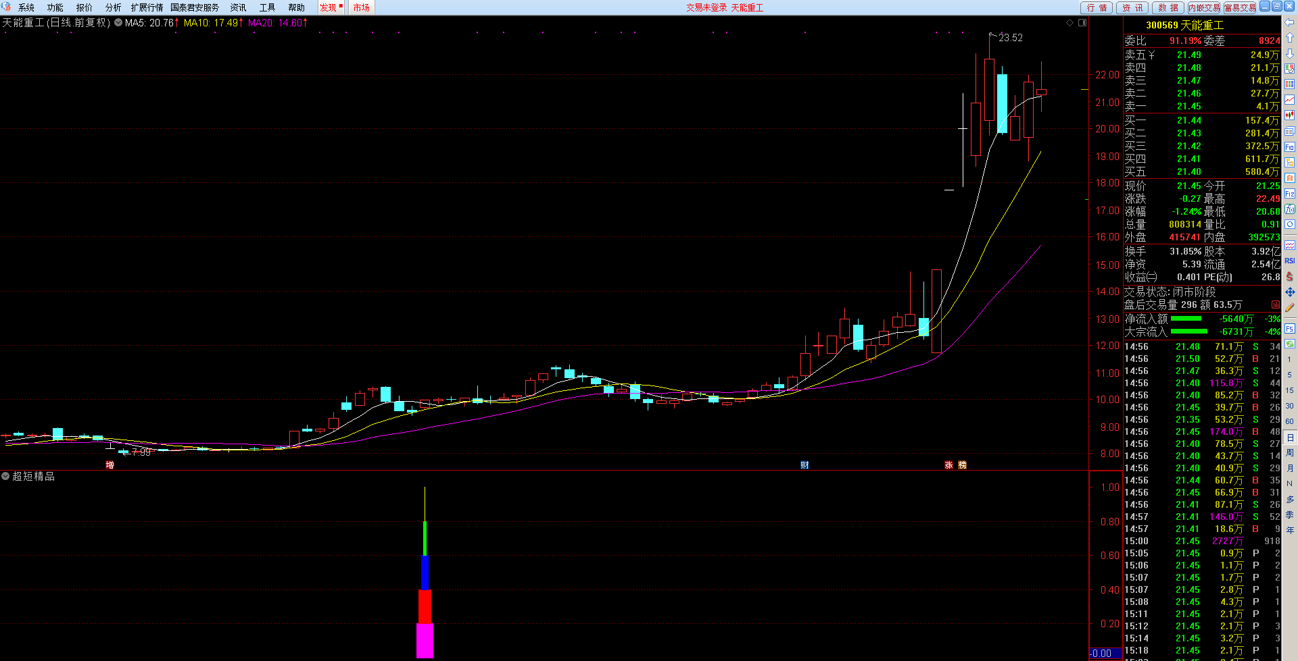Expand the 超短精品 indicator dropdown
Image resolution: width=1298 pixels, height=661 pixels.
pyautogui.click(x=5, y=477)
